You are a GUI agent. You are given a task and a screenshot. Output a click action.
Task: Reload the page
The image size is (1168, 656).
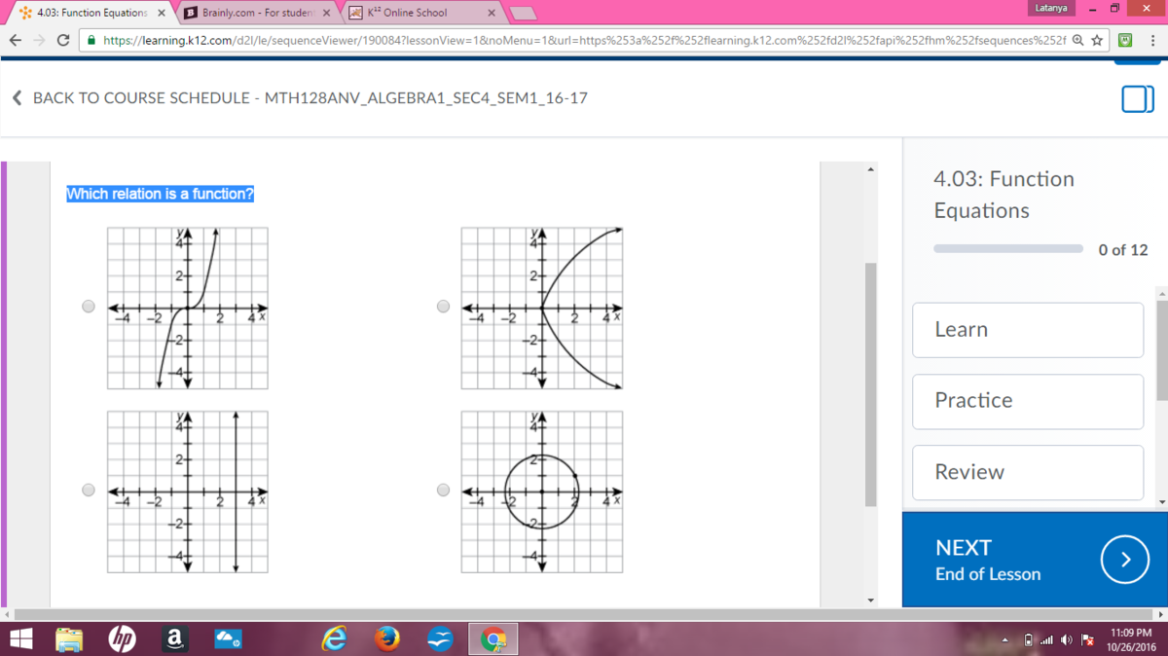pyautogui.click(x=63, y=40)
